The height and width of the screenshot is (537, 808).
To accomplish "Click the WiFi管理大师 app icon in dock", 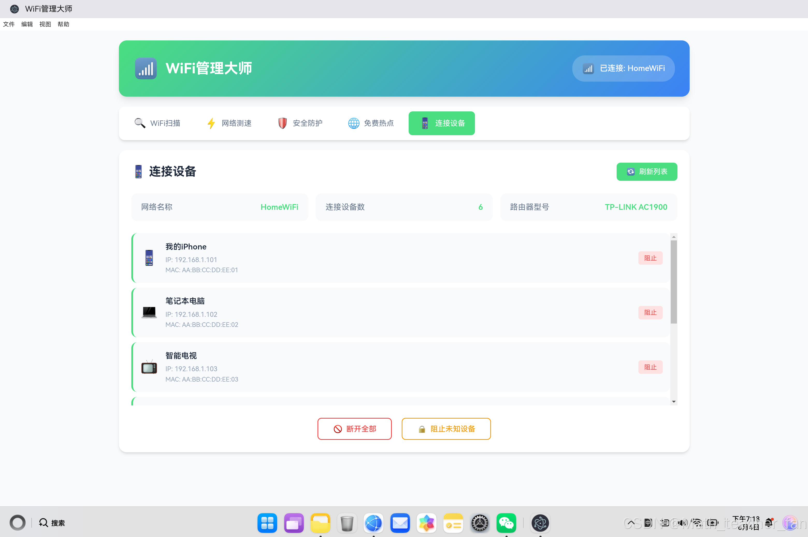I will [540, 523].
